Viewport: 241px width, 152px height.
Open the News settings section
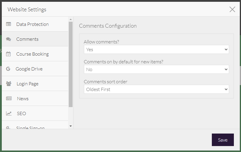coord(23,98)
